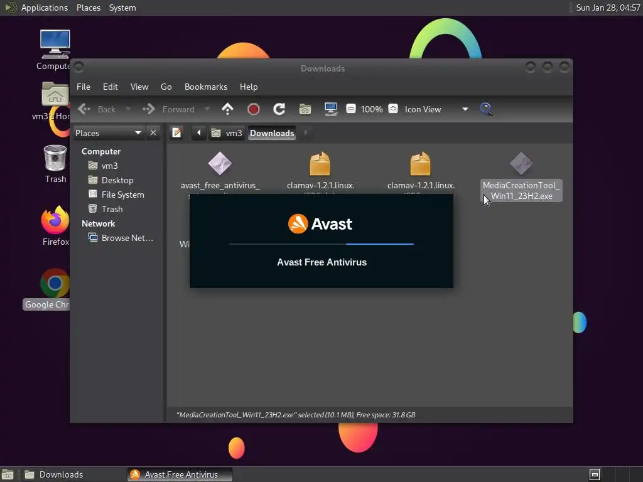Zoom out with the minus icon

(350, 109)
